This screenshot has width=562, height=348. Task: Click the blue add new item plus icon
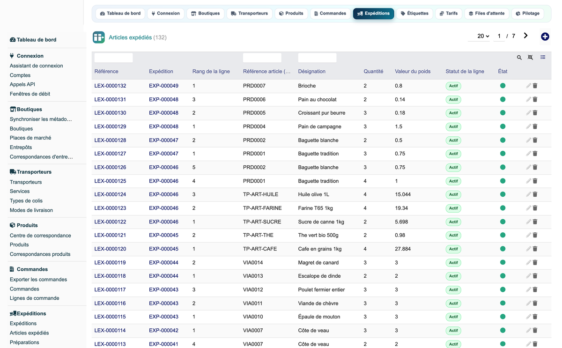click(545, 37)
